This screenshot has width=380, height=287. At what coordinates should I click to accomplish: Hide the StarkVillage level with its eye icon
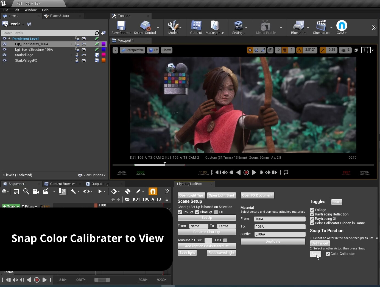pyautogui.click(x=4, y=55)
